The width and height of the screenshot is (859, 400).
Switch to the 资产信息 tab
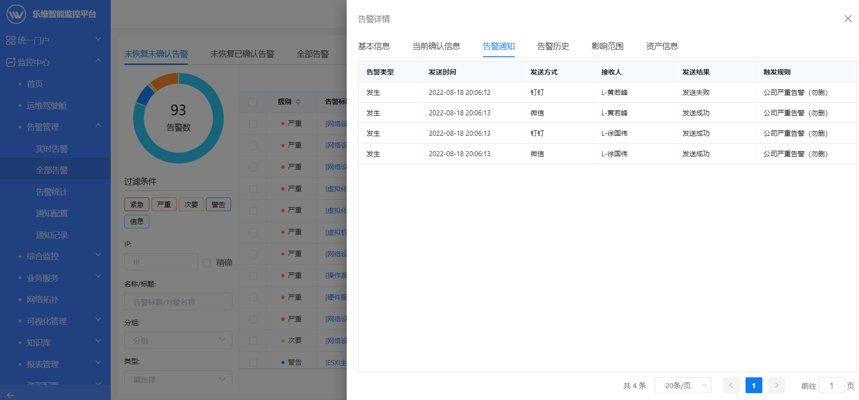pos(662,46)
